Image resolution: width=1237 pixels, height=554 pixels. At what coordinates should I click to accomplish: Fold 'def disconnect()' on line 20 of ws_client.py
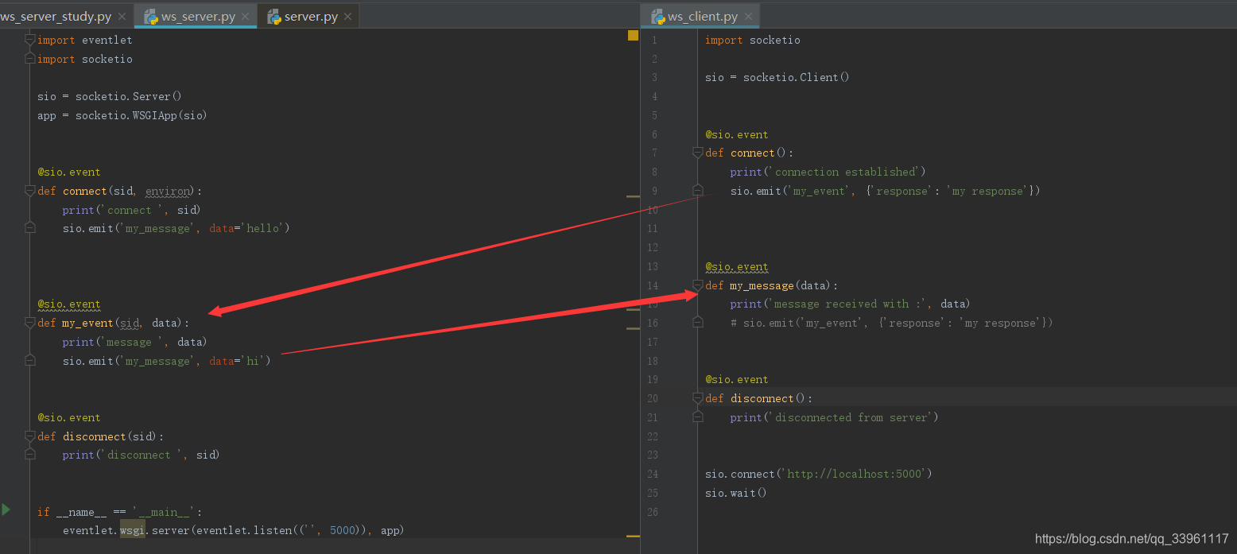(698, 398)
